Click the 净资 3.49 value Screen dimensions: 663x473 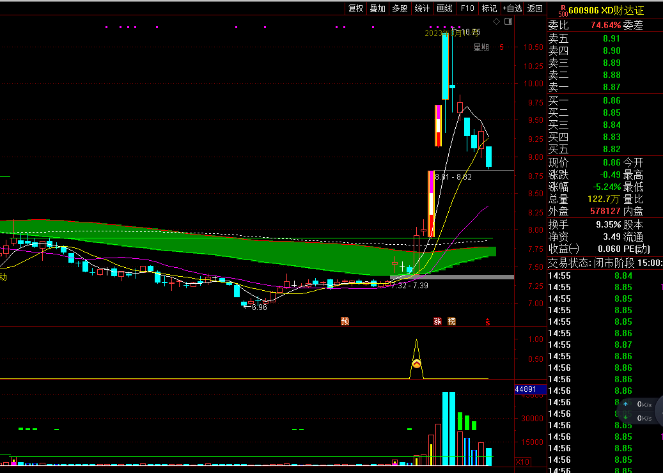(x=612, y=236)
